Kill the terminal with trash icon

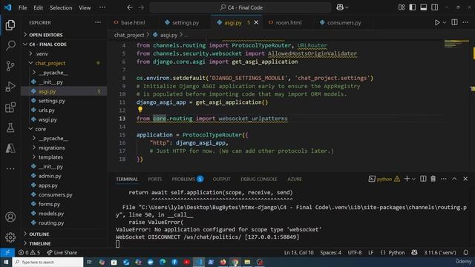pos(433,179)
